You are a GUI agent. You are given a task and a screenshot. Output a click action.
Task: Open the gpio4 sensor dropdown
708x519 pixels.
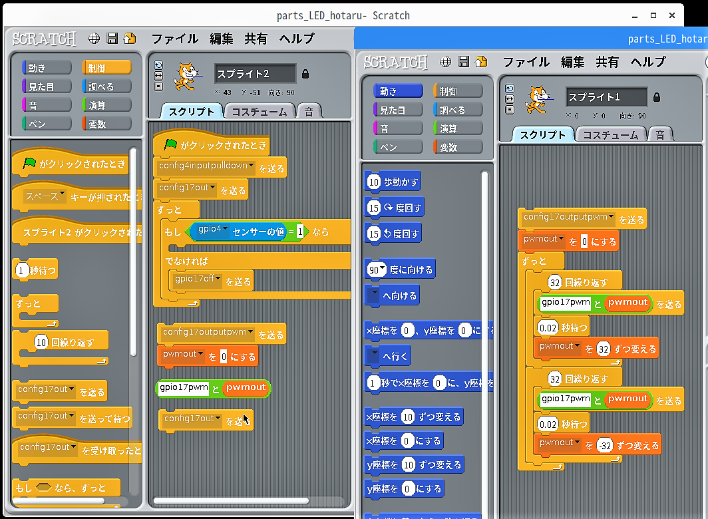[225, 228]
